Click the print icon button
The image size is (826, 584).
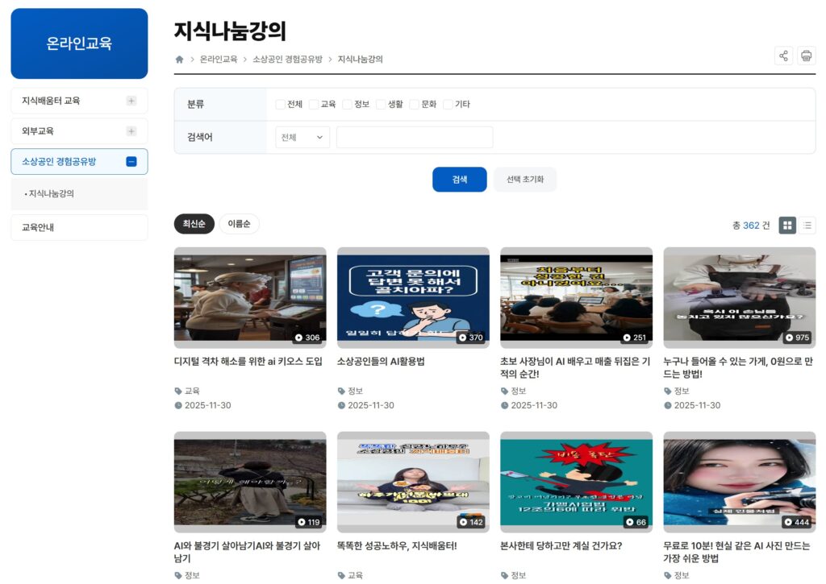806,56
